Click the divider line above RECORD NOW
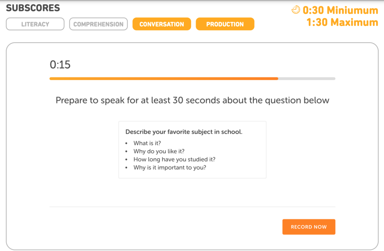 192,207
